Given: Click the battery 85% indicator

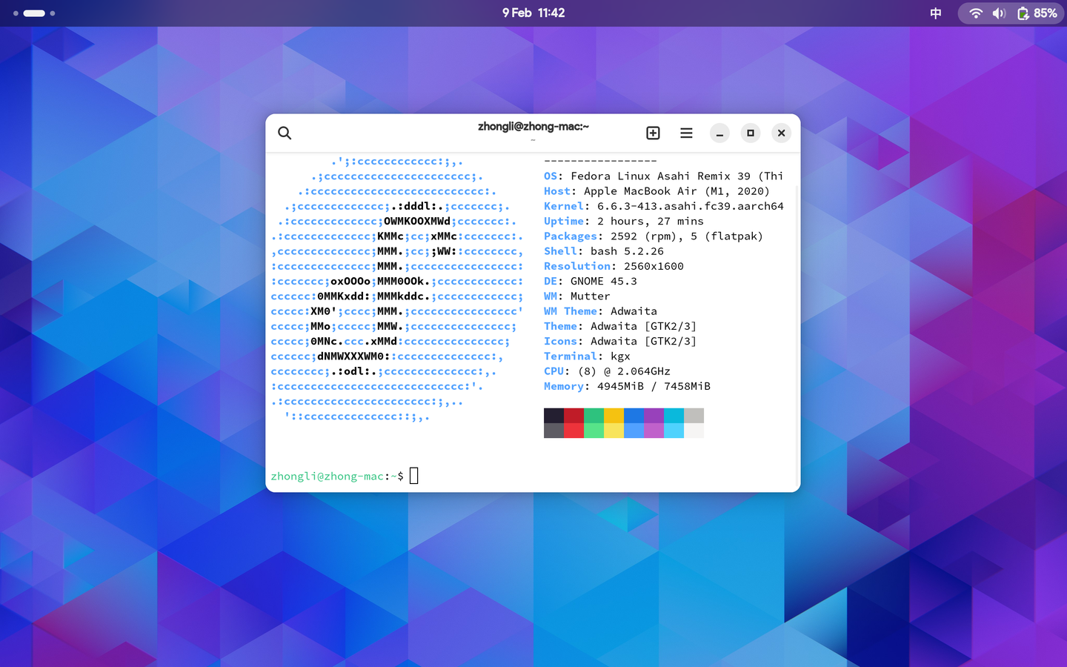Looking at the screenshot, I should 1037,13.
